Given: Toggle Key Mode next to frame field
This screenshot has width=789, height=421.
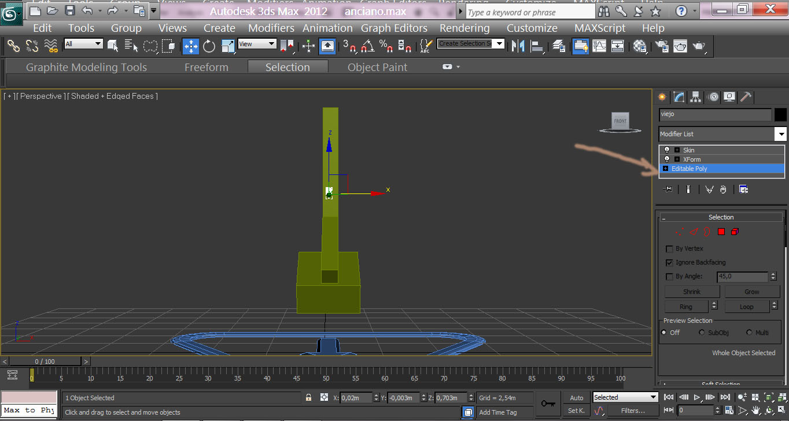Looking at the screenshot, I should coord(672,410).
